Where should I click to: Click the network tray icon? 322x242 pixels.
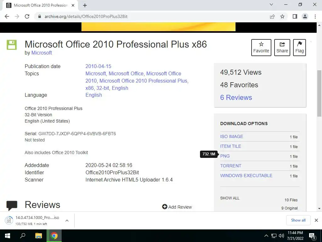point(274,236)
